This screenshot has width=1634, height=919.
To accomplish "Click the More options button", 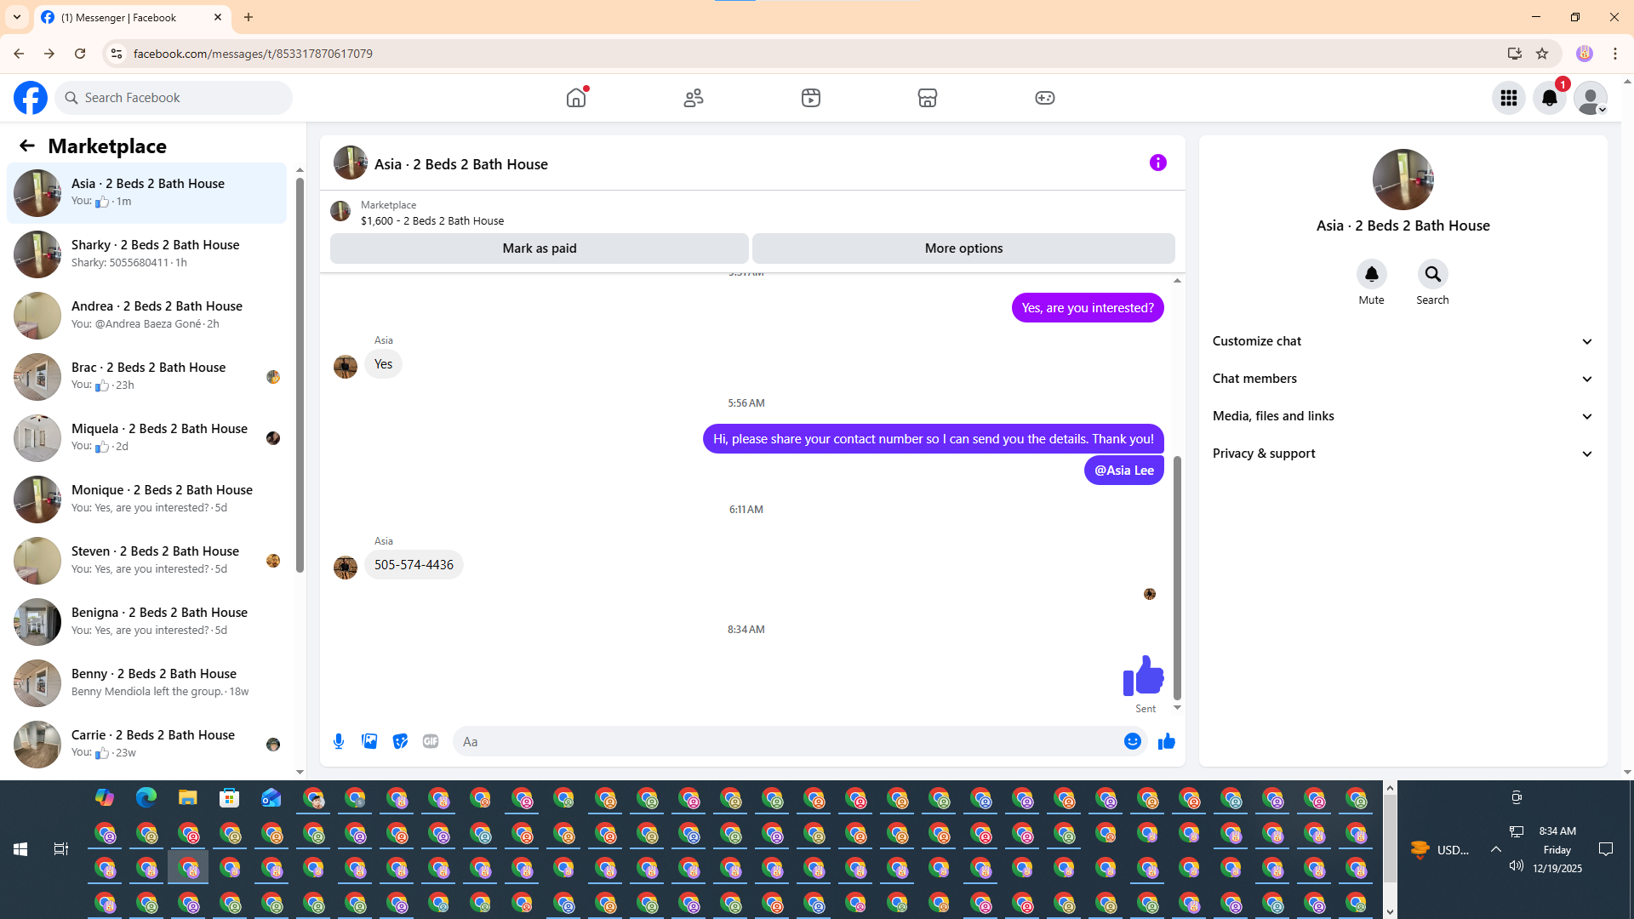I will click(963, 248).
